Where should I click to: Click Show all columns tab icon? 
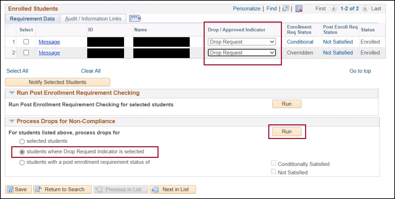(x=135, y=18)
